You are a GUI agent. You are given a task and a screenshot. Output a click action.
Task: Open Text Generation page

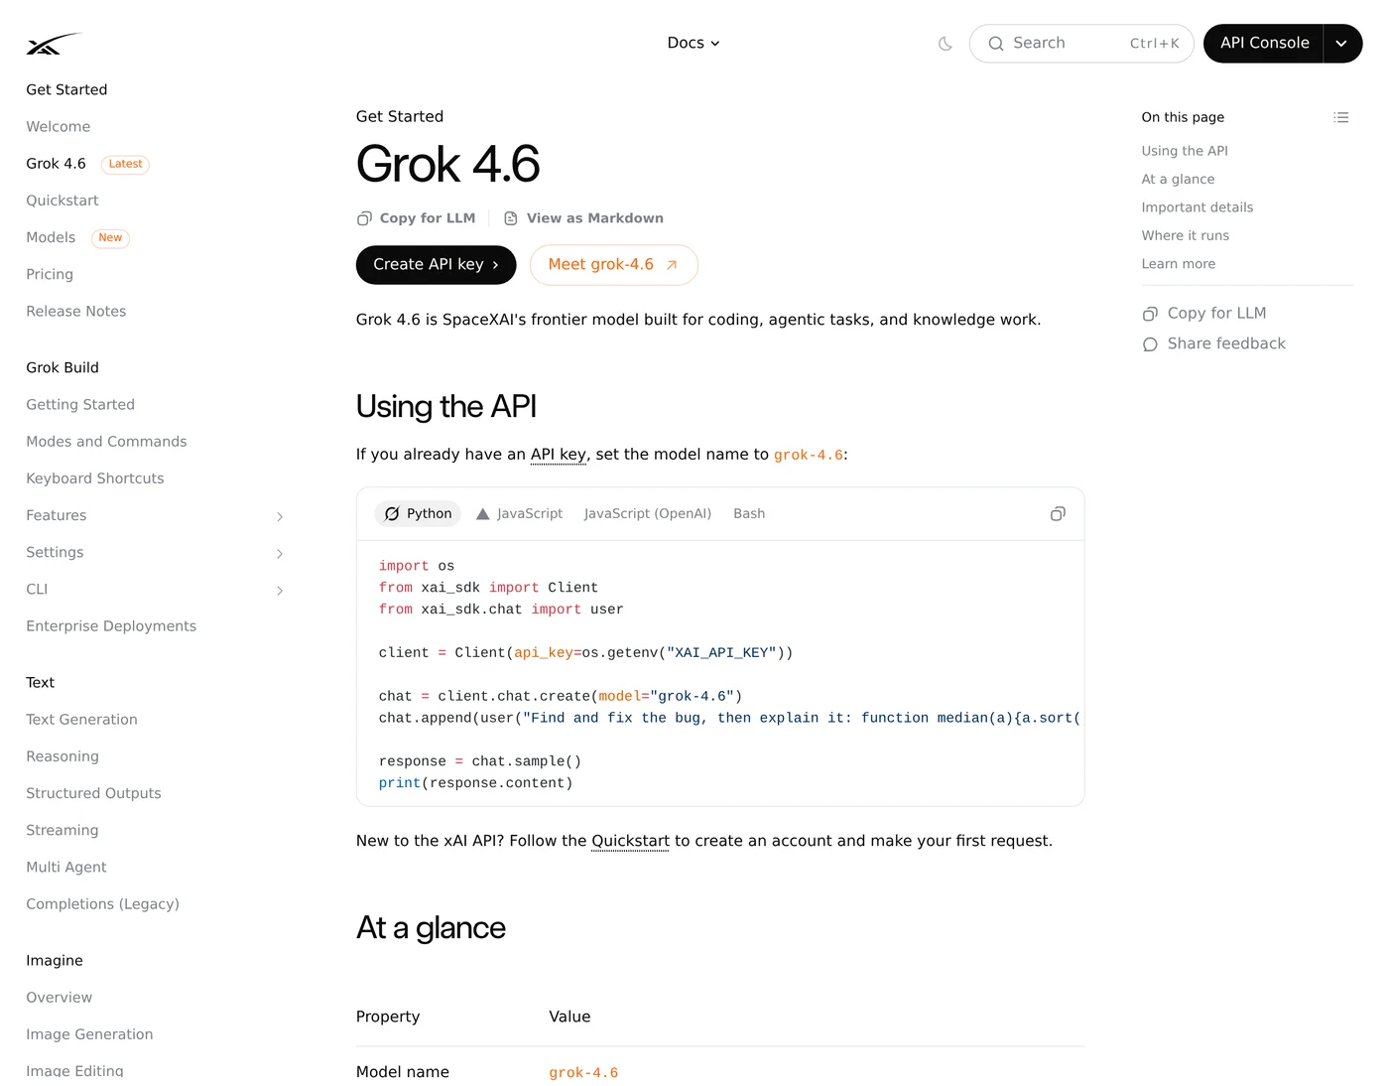[x=81, y=720]
